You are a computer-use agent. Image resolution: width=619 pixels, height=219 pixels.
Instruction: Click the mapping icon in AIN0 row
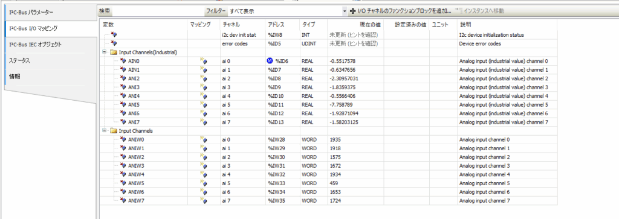pos(204,61)
